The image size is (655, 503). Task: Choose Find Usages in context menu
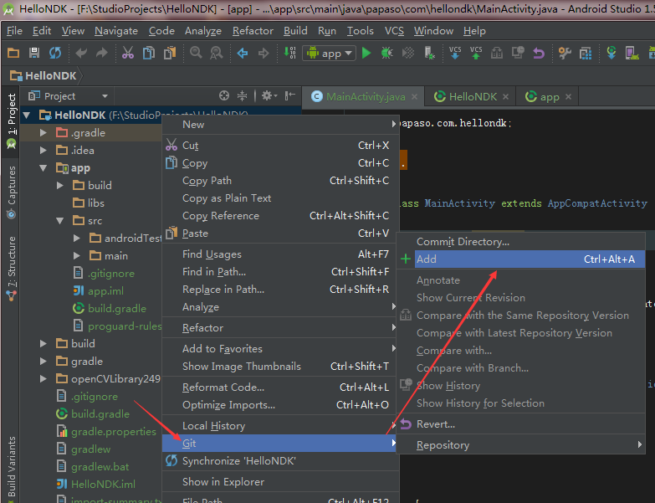(279, 254)
